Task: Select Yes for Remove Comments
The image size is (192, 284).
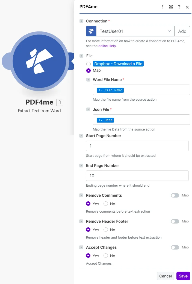Action: pos(88,204)
